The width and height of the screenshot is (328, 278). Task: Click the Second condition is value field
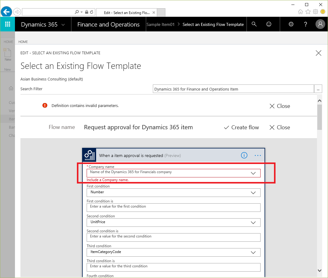[173, 237]
